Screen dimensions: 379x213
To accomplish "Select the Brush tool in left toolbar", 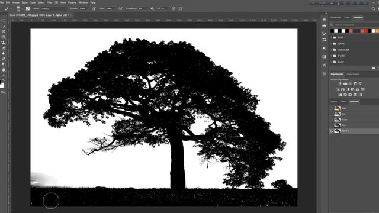I will pos(4,26).
